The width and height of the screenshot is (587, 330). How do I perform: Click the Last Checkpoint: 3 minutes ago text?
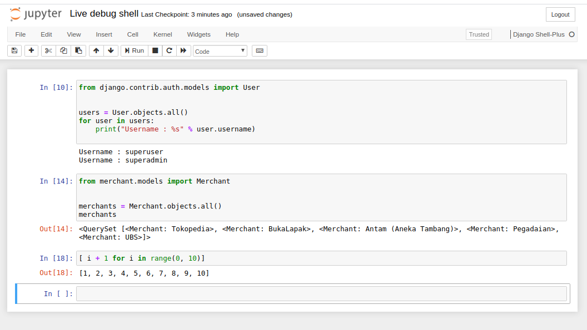(186, 14)
